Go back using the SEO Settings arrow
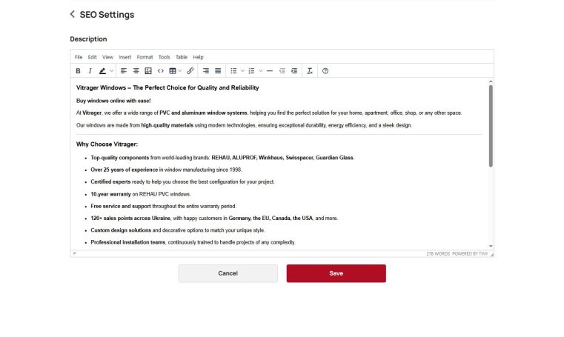The image size is (564, 337). coord(73,14)
